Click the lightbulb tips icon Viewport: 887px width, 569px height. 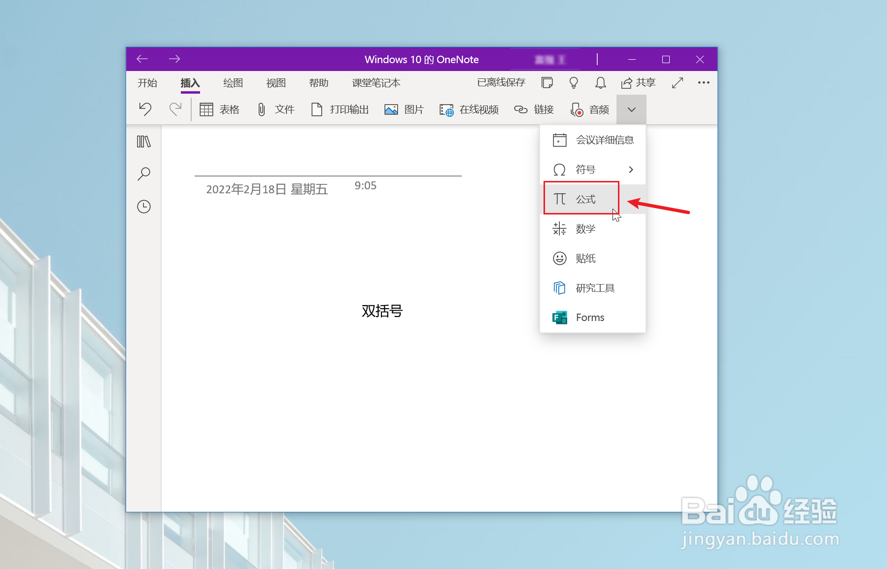click(x=574, y=83)
